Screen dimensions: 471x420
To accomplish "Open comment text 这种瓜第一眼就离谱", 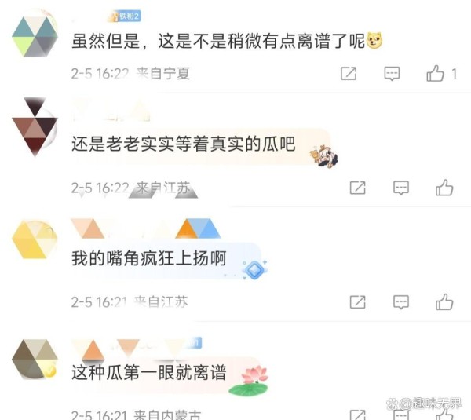I will (x=148, y=373).
